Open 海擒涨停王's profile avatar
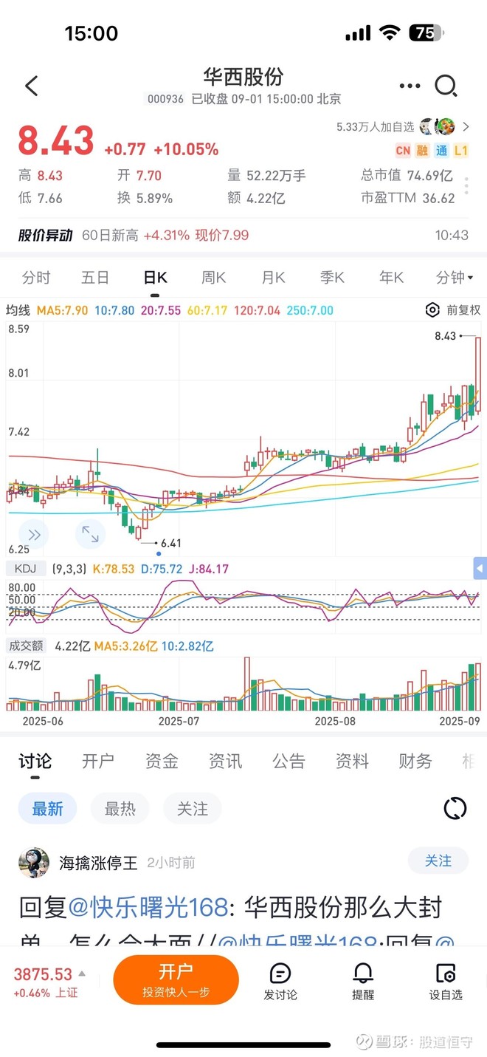 click(35, 861)
